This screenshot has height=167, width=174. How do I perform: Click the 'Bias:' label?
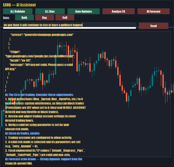tap(6, 18)
